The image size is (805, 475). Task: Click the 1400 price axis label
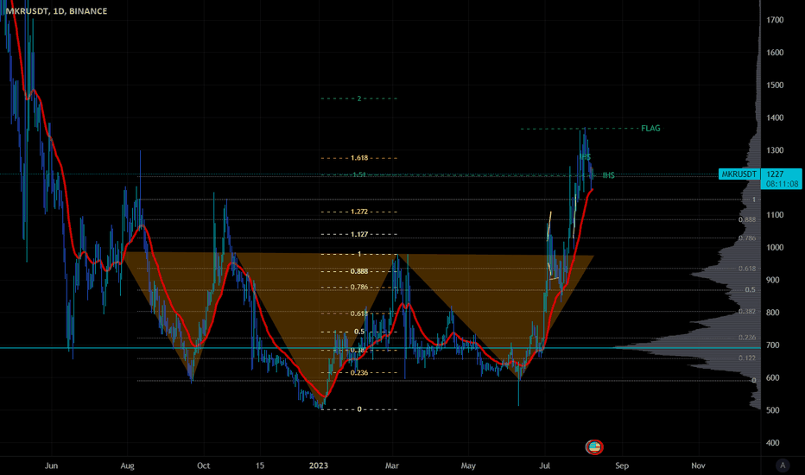[776, 117]
